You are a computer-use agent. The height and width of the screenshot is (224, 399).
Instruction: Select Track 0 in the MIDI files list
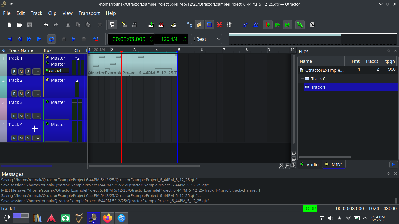coord(318,78)
